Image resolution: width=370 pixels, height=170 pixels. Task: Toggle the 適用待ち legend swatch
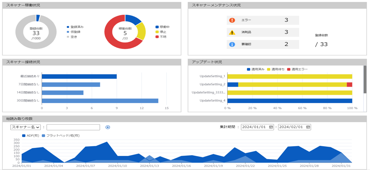(269, 69)
